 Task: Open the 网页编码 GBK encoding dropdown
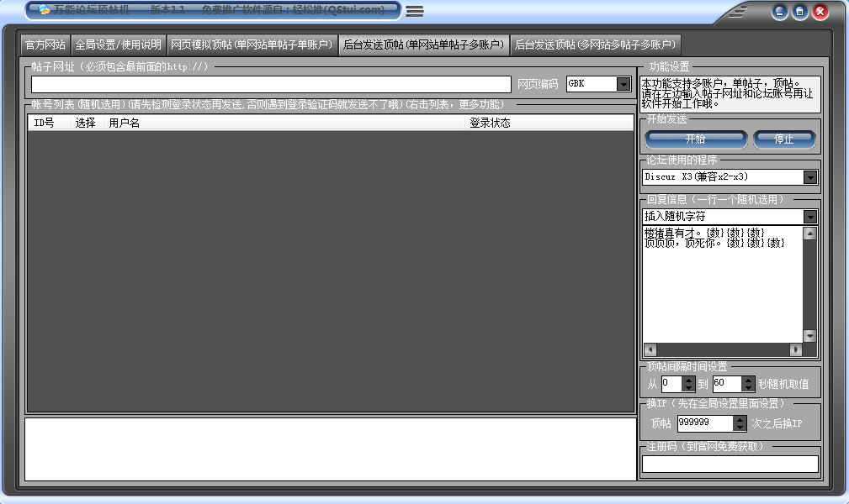click(623, 84)
